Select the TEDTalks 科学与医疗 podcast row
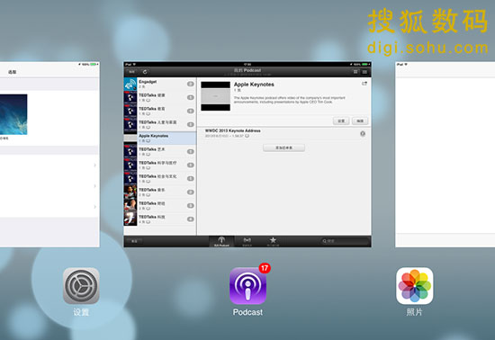 pos(160,166)
